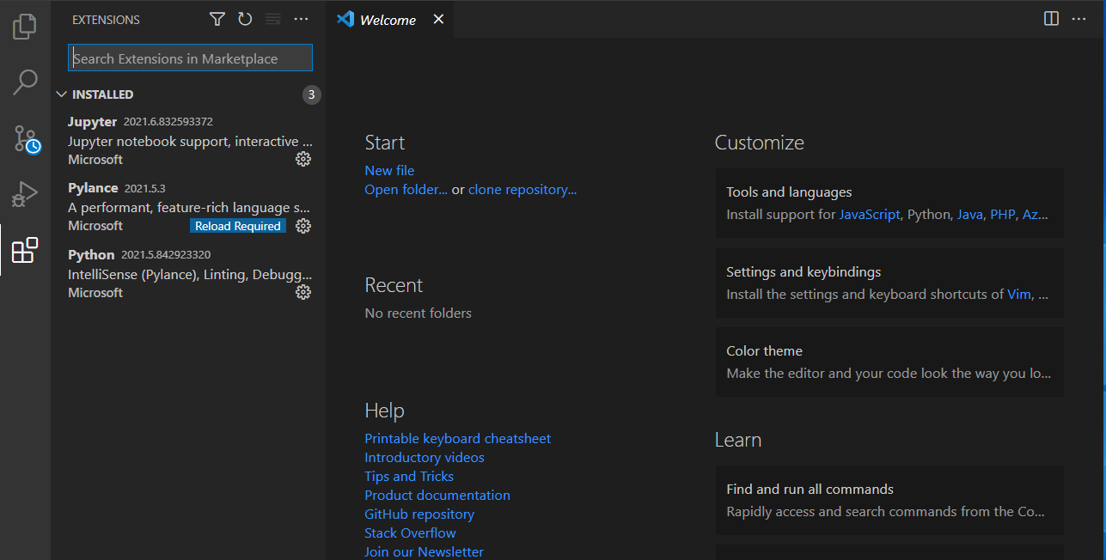Select the Pylance extension entry
The width and height of the screenshot is (1106, 560).
188,206
